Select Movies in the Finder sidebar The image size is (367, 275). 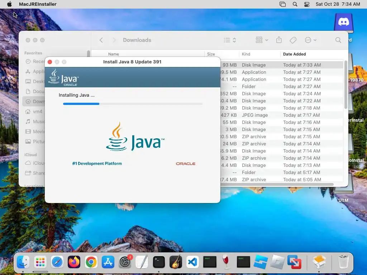35,131
